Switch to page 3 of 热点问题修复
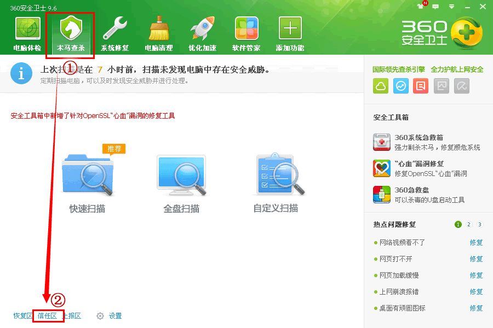 pos(479,225)
